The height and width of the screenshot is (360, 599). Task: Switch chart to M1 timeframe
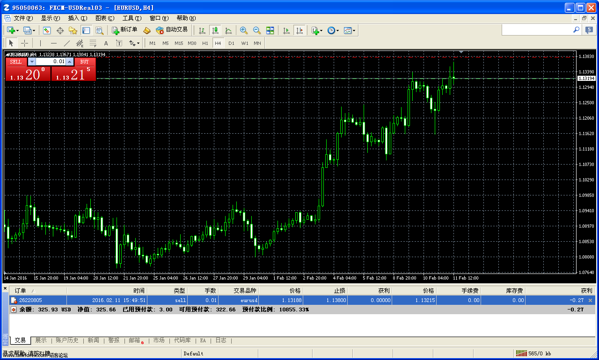(153, 43)
